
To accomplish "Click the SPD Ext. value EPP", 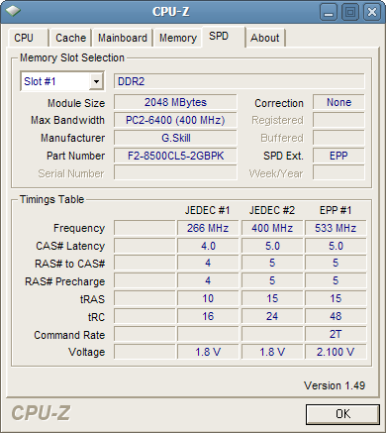I will pos(338,156).
